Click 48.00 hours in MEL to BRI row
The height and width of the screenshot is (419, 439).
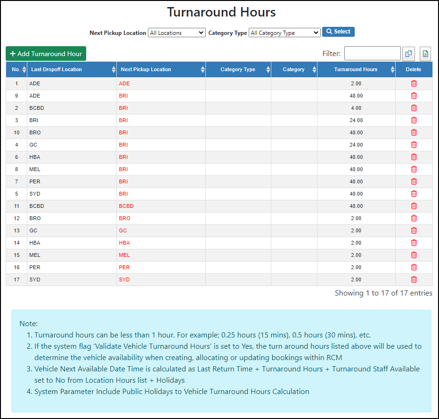point(356,169)
